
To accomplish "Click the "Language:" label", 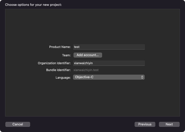I will 63,77.
